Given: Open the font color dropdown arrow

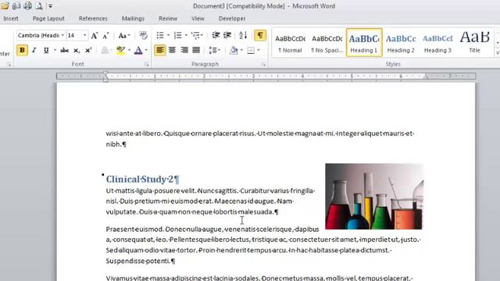Looking at the screenshot, I should [x=146, y=50].
